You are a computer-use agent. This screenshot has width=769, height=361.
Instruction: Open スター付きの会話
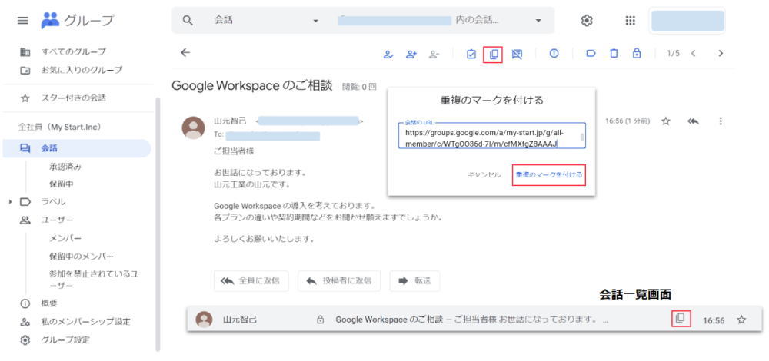pos(74,98)
